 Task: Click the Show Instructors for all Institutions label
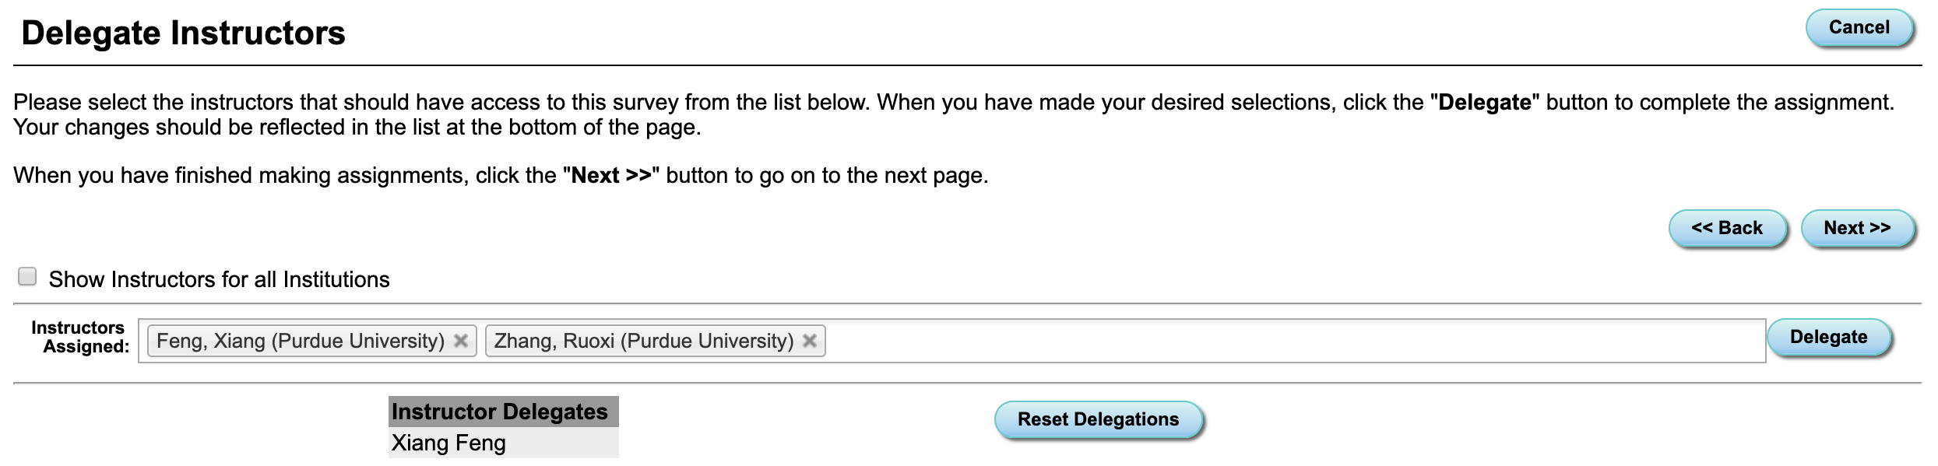219,279
